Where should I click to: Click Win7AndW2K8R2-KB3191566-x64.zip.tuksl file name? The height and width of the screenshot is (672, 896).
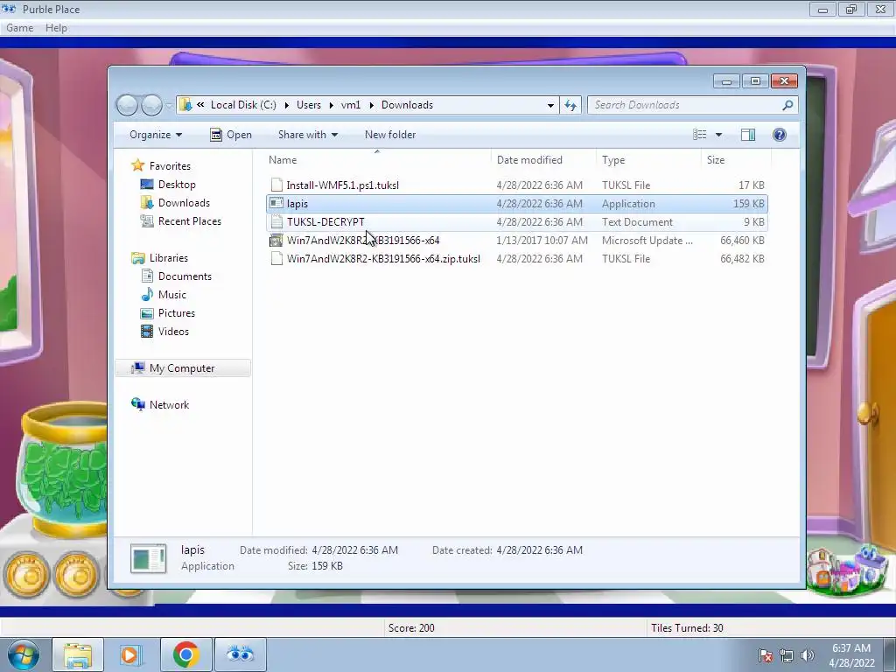pos(383,259)
